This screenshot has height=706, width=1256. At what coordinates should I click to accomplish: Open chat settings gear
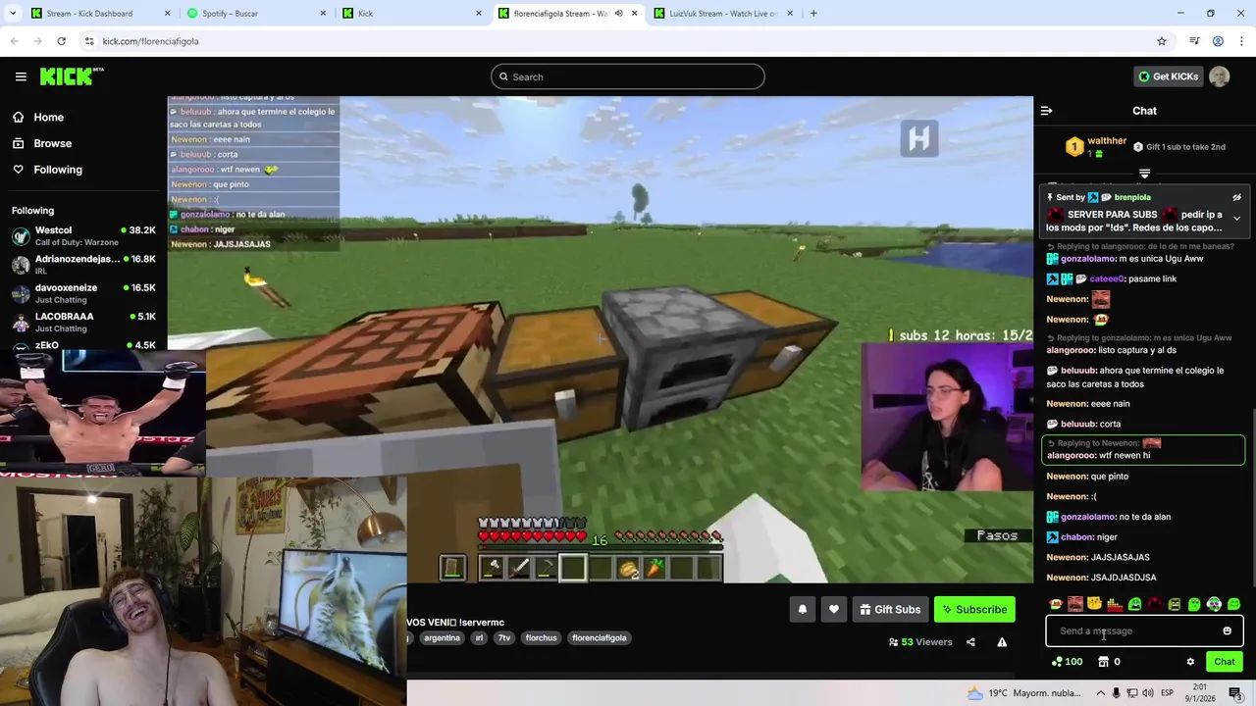1190,662
